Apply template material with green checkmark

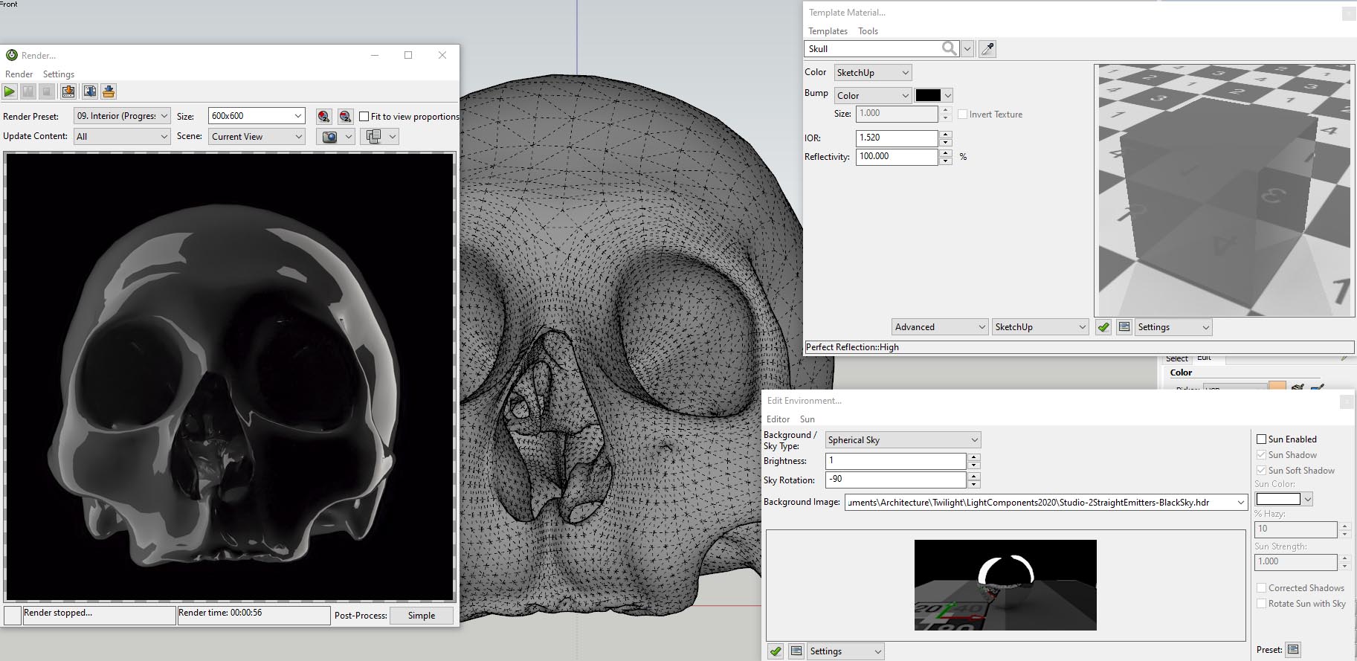pyautogui.click(x=1103, y=327)
